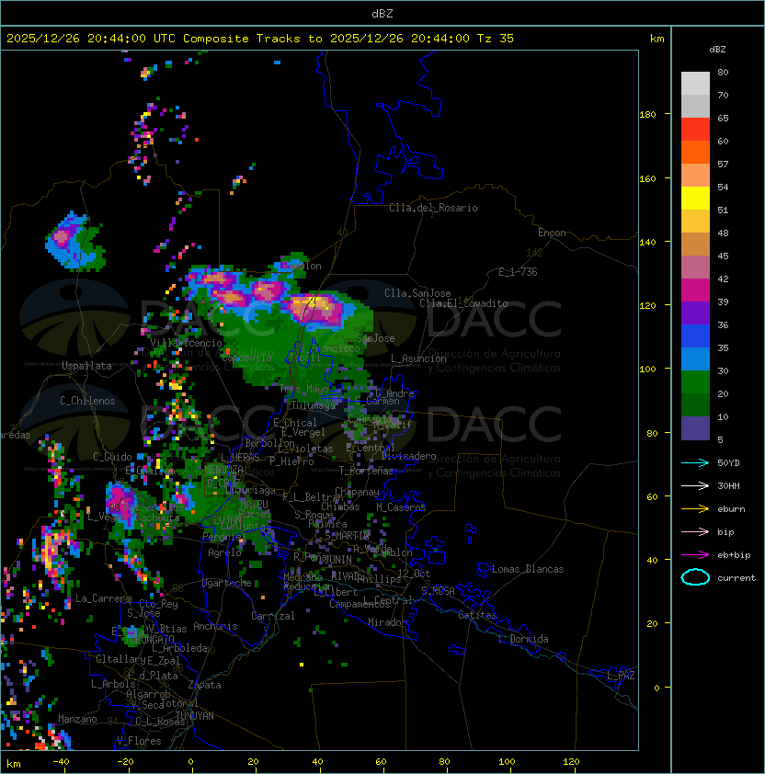765x774 pixels.
Task: Click the 'Encon' map label
Action: 552,233
